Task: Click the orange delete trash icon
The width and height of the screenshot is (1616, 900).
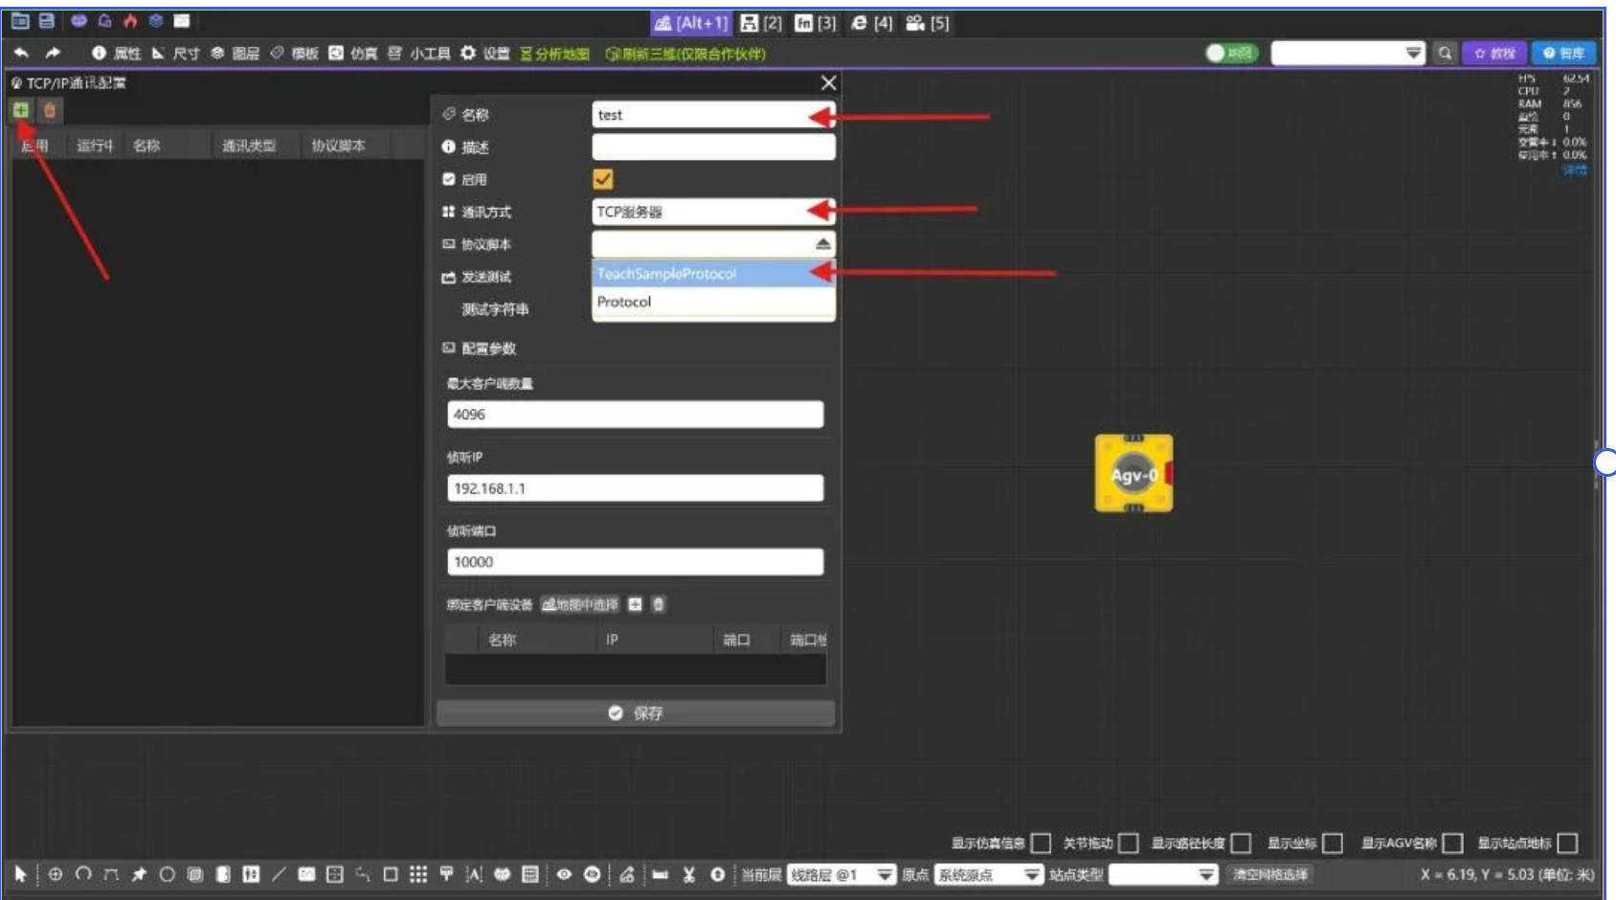Action: tap(50, 110)
